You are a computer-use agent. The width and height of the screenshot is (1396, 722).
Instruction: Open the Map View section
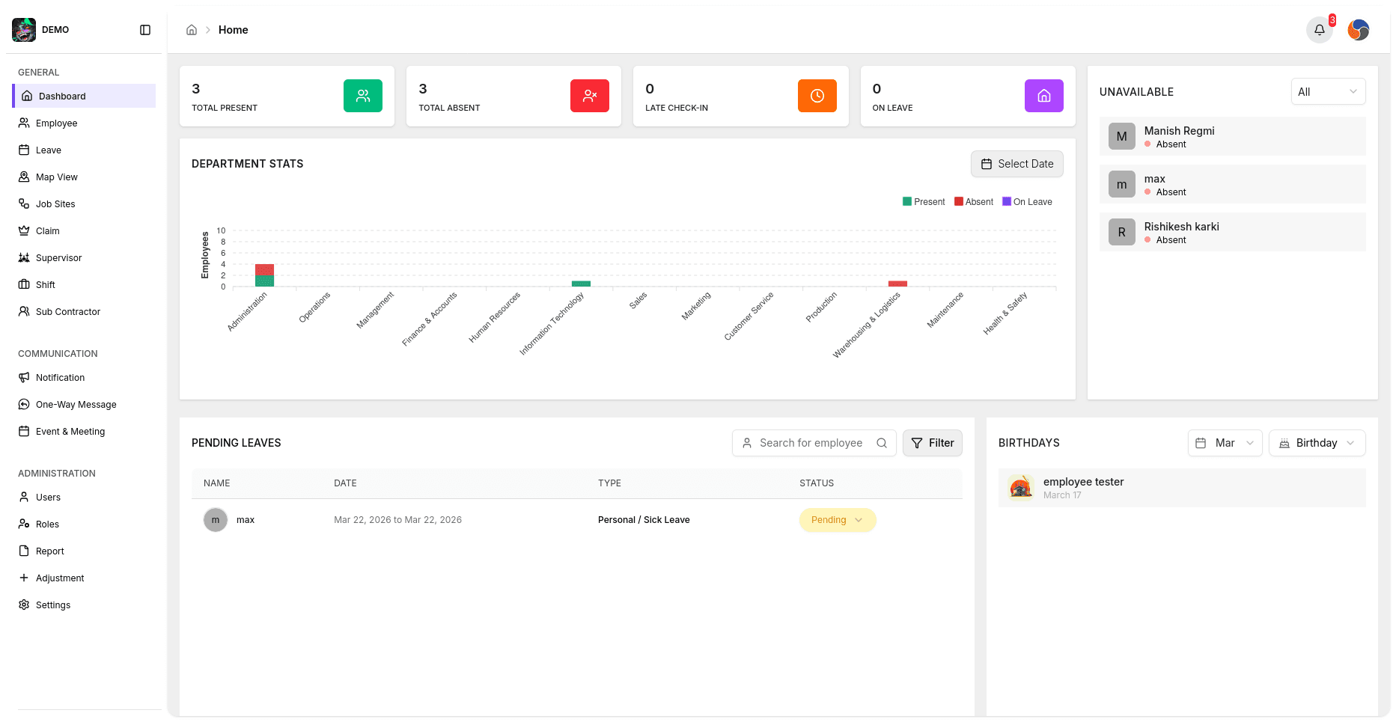pyautogui.click(x=55, y=177)
